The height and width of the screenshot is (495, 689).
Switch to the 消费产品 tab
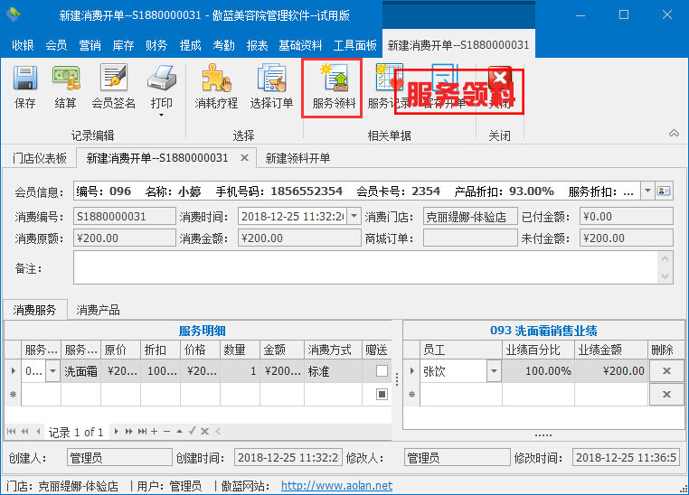pos(98,310)
